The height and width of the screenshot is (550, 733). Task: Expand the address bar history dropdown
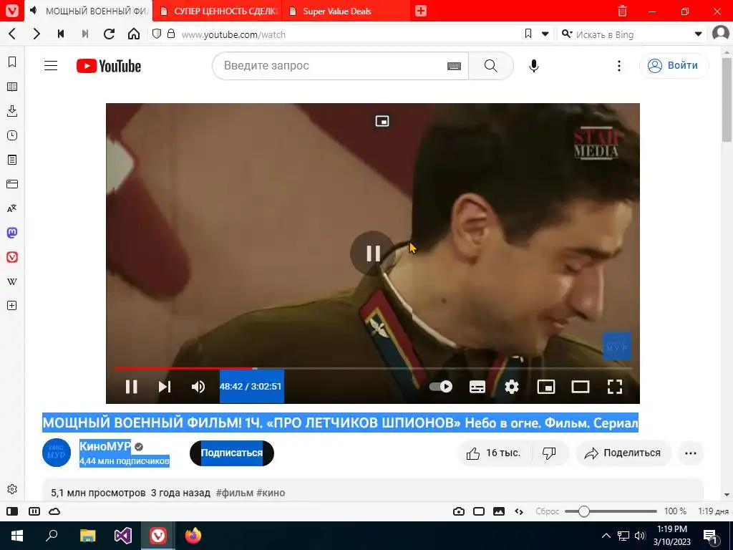coord(545,34)
